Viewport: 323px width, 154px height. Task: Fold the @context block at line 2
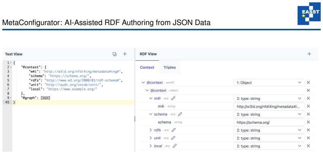point(11,67)
